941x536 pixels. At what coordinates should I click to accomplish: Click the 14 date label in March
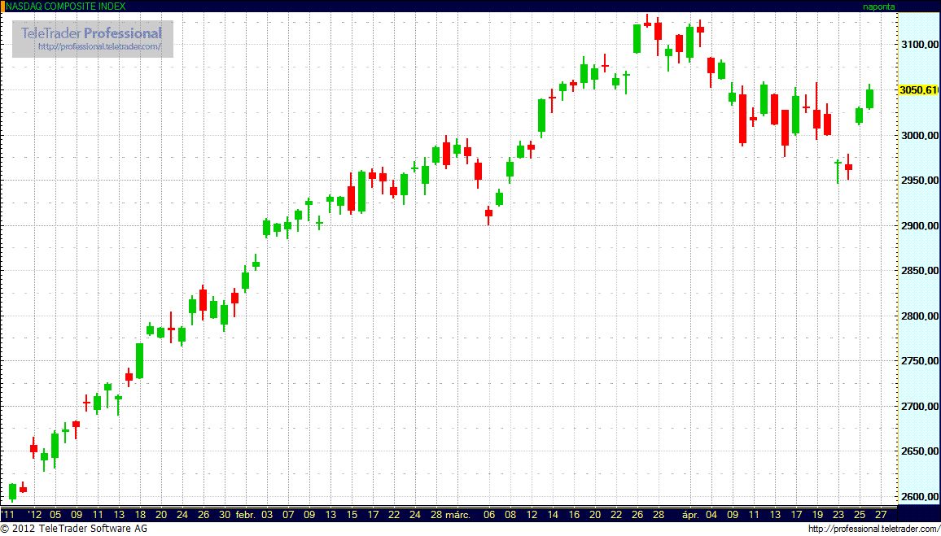(x=553, y=514)
